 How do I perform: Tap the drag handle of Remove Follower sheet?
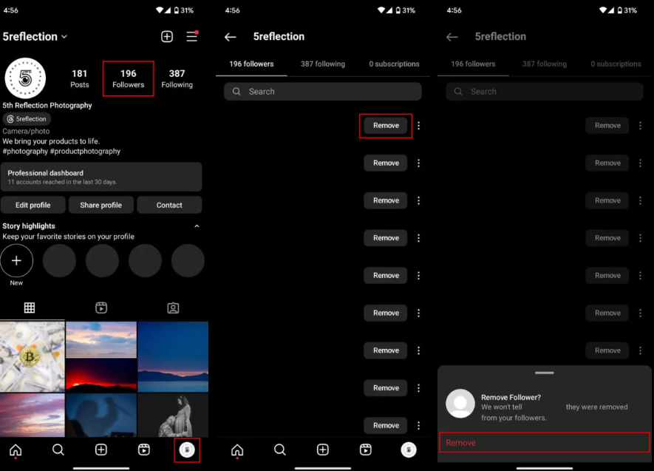click(545, 373)
